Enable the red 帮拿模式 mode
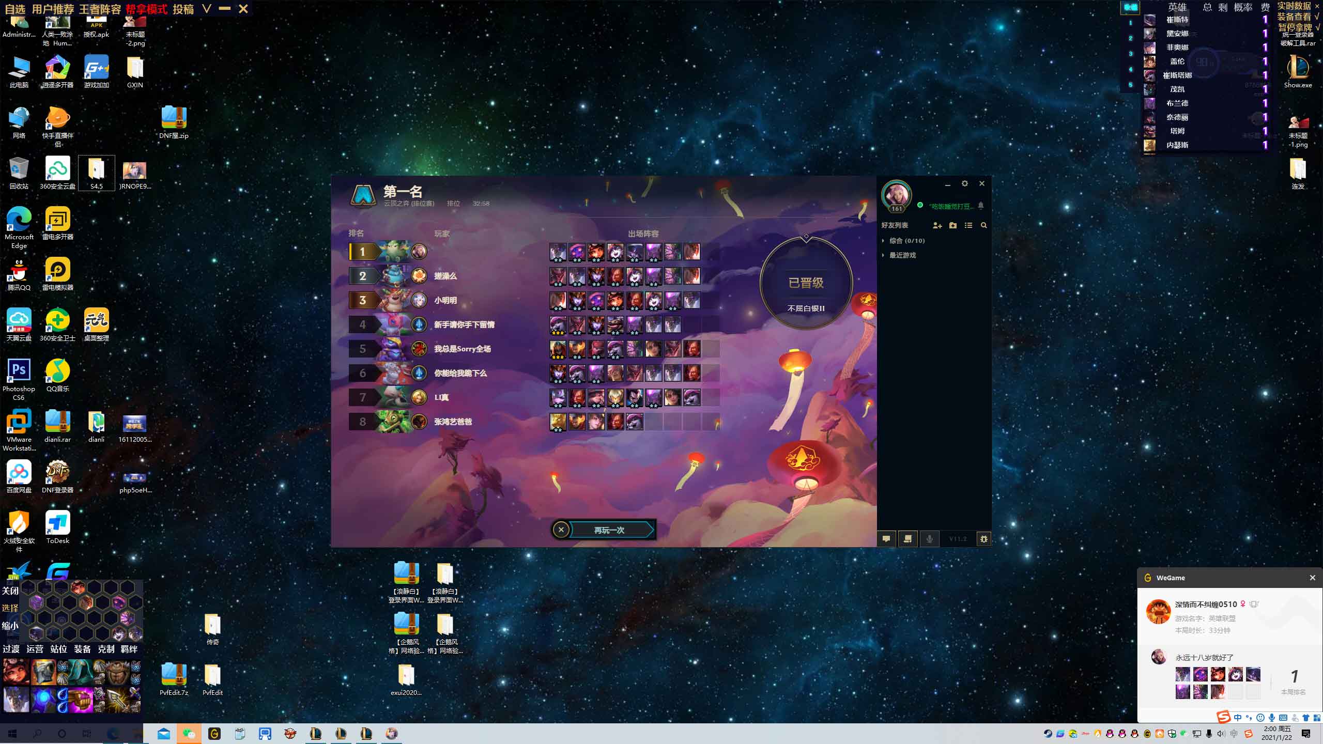The height and width of the screenshot is (744, 1323). pos(146,9)
